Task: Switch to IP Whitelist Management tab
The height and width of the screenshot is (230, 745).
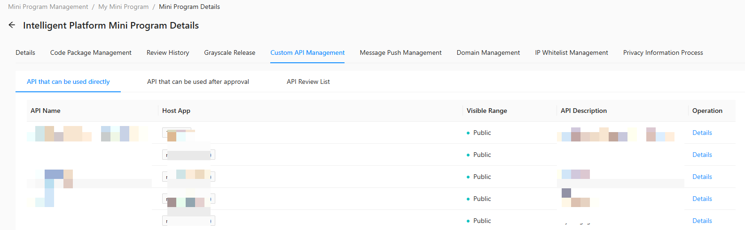Action: [572, 52]
